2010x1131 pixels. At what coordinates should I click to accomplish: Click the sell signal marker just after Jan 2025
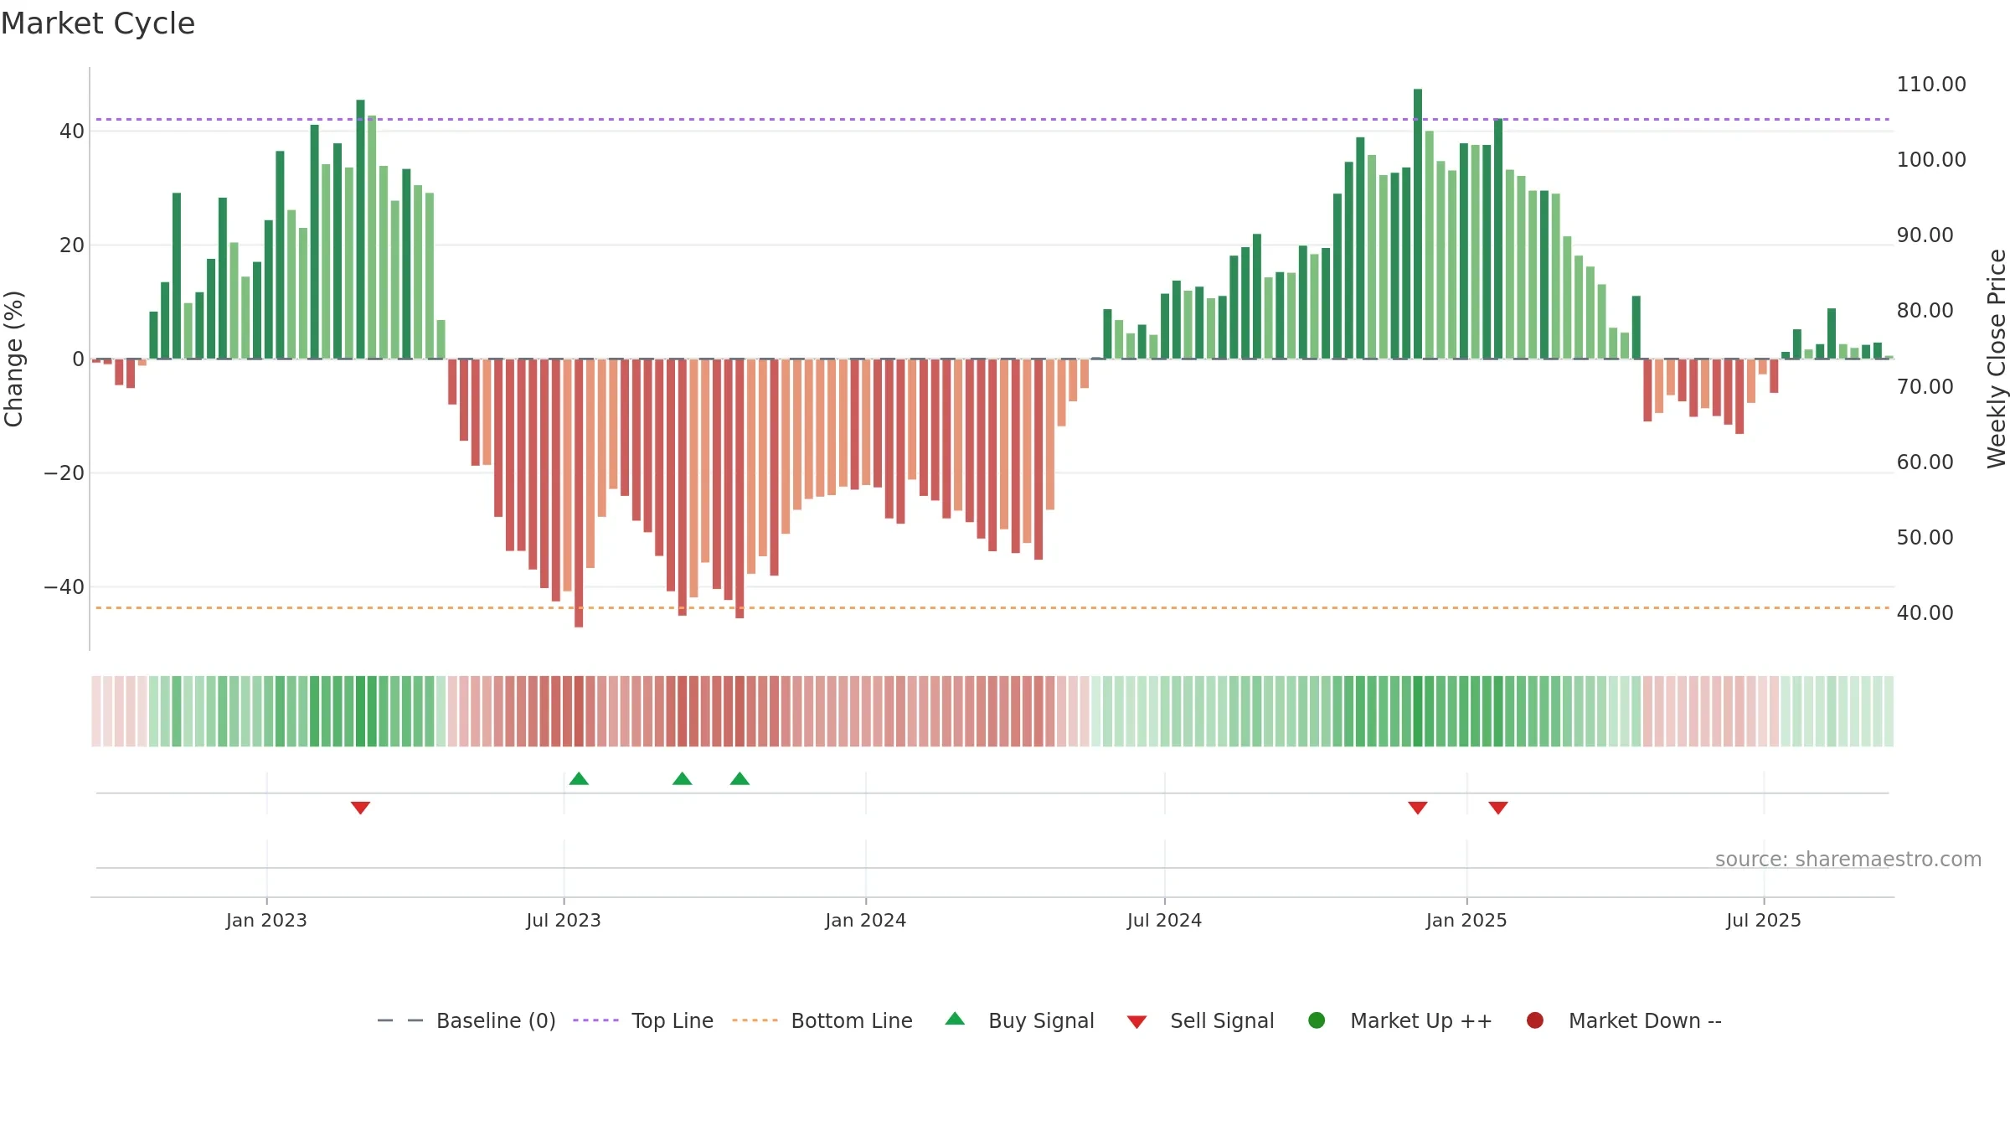(x=1498, y=808)
